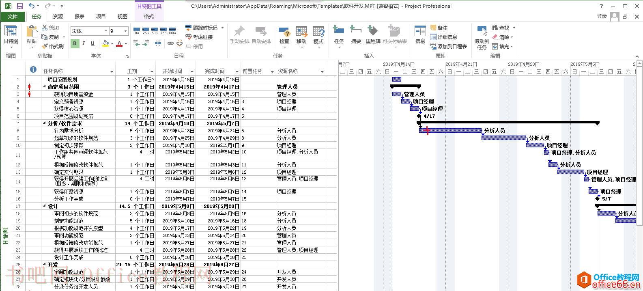
Task: Click the task Information icon
Action: tap(420, 31)
